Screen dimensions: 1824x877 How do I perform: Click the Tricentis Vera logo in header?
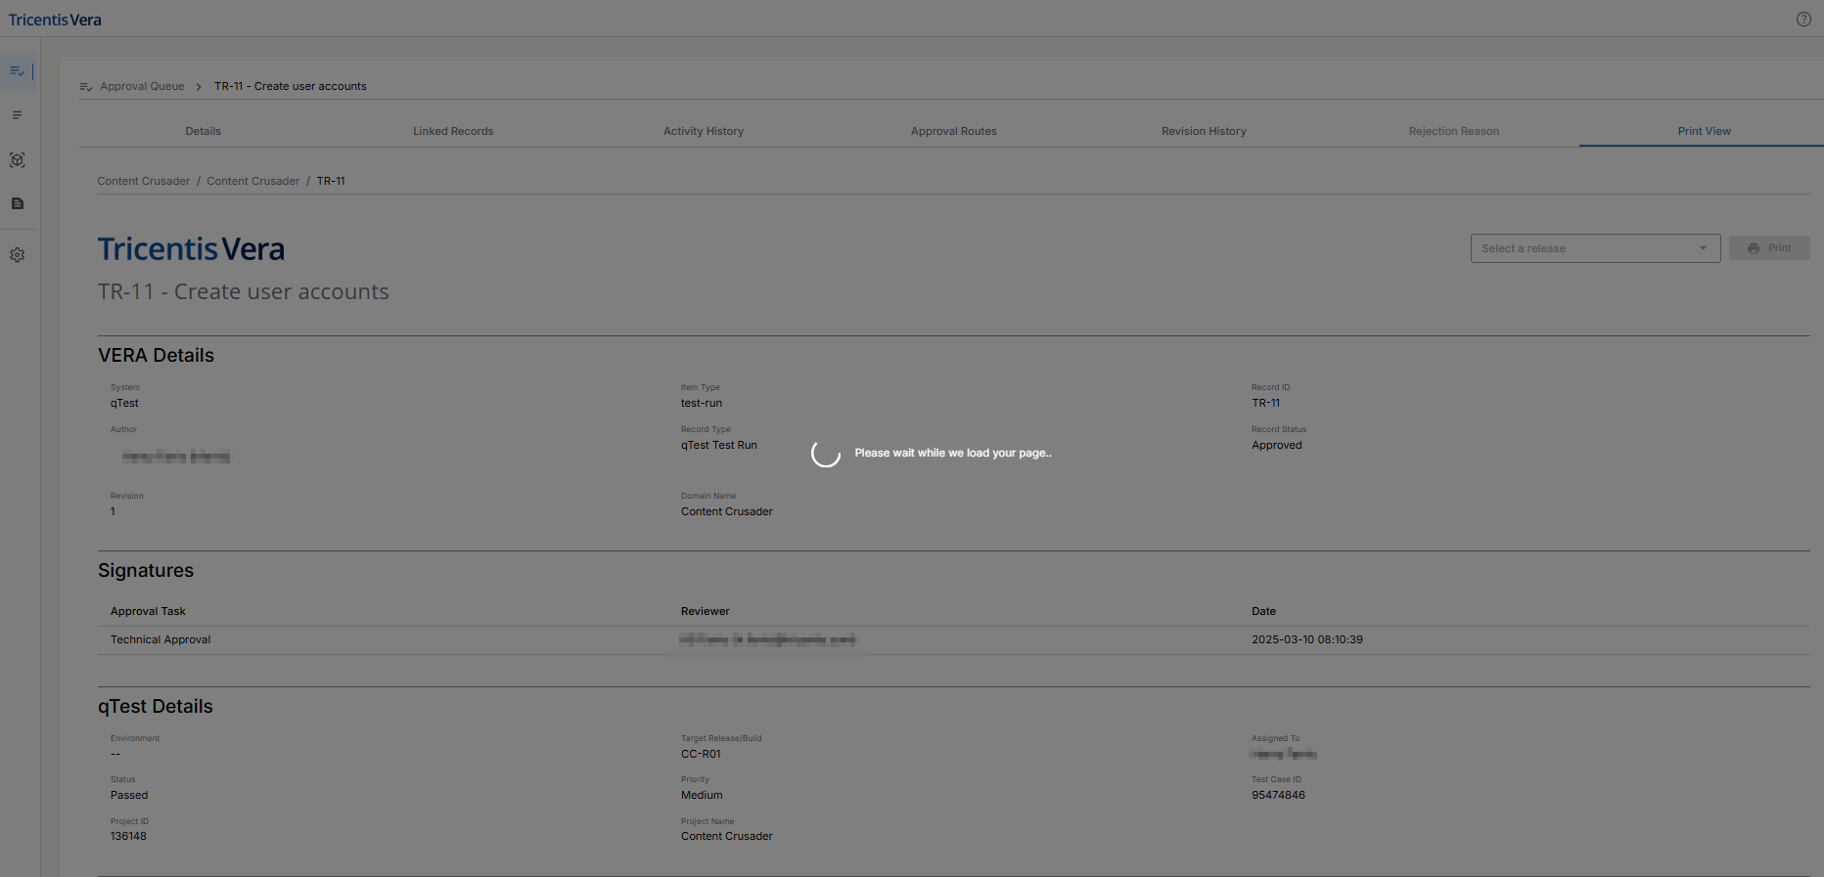click(55, 20)
